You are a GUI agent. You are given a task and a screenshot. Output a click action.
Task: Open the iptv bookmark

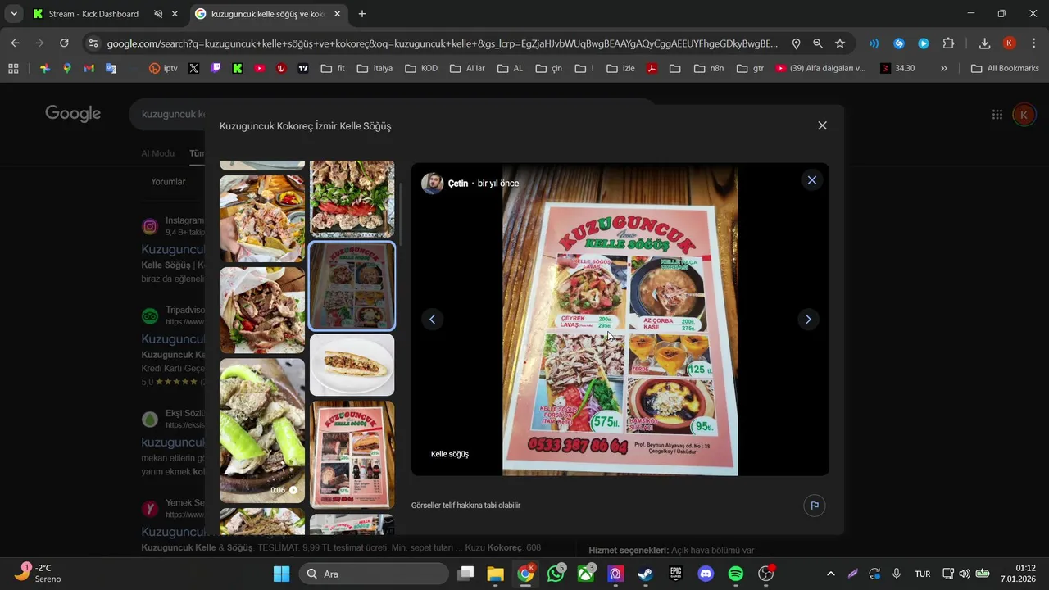(163, 69)
